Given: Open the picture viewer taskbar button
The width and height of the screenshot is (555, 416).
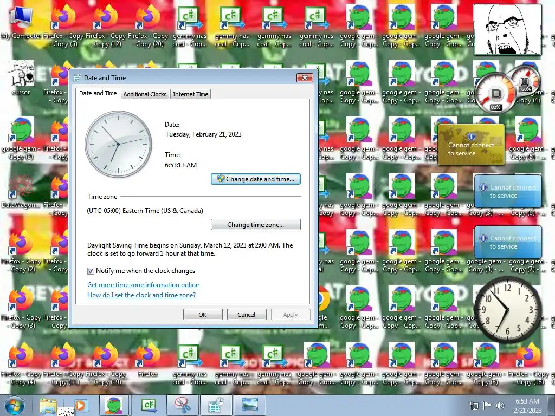Looking at the screenshot, I should (x=250, y=405).
